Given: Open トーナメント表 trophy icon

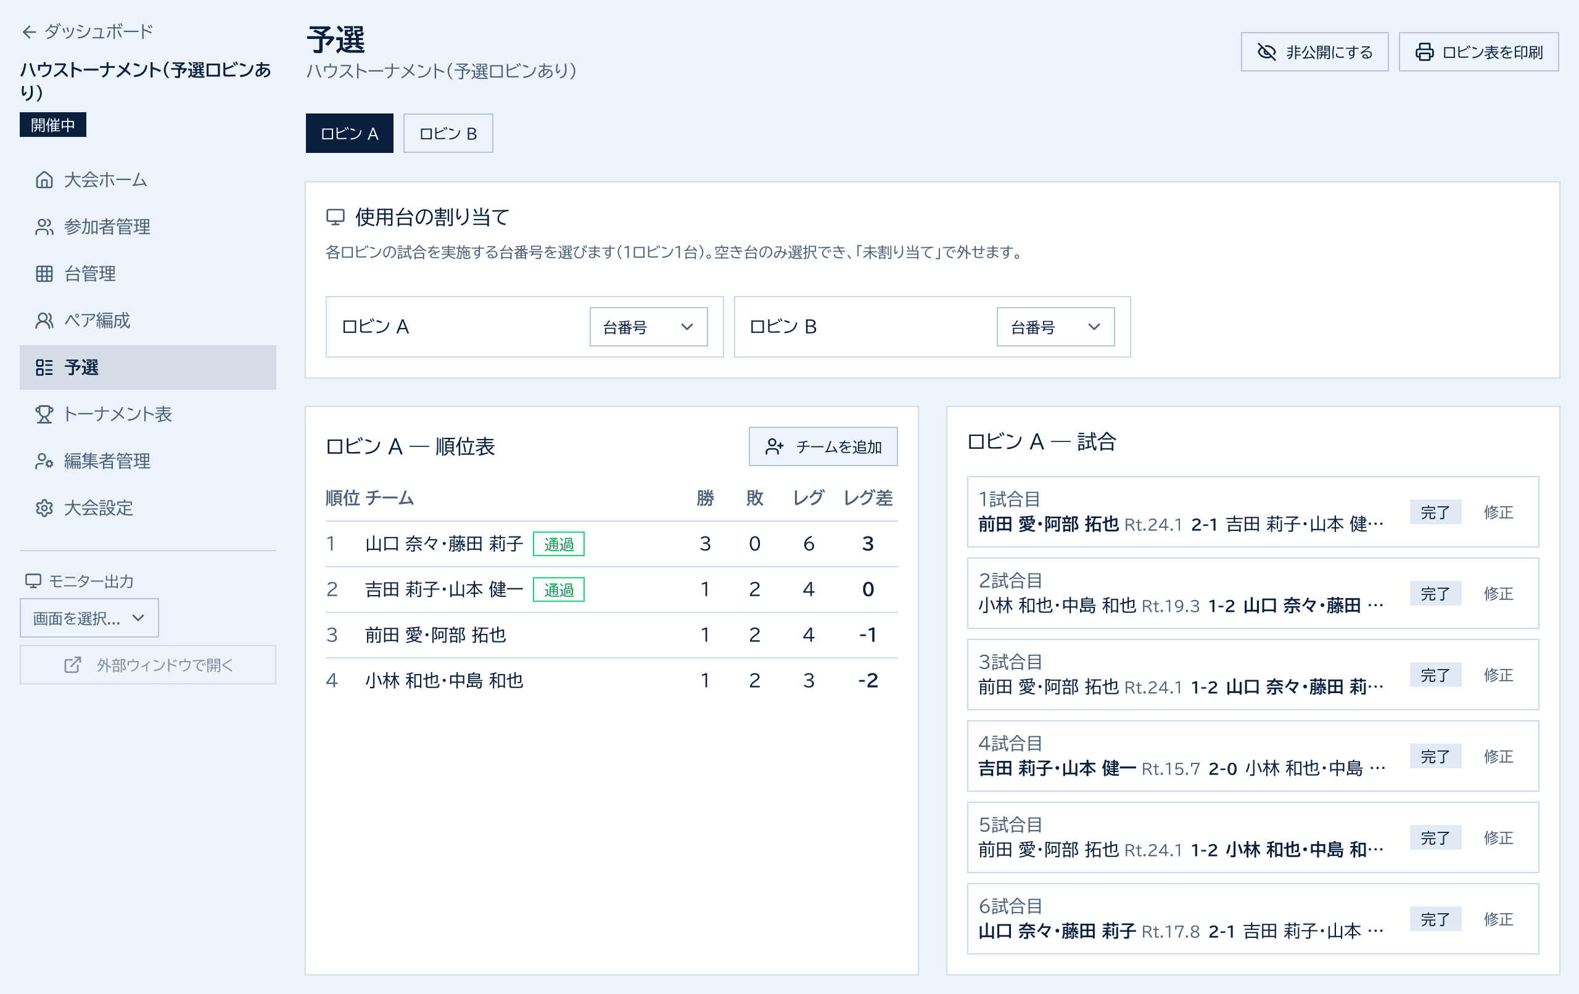Looking at the screenshot, I should click(44, 414).
